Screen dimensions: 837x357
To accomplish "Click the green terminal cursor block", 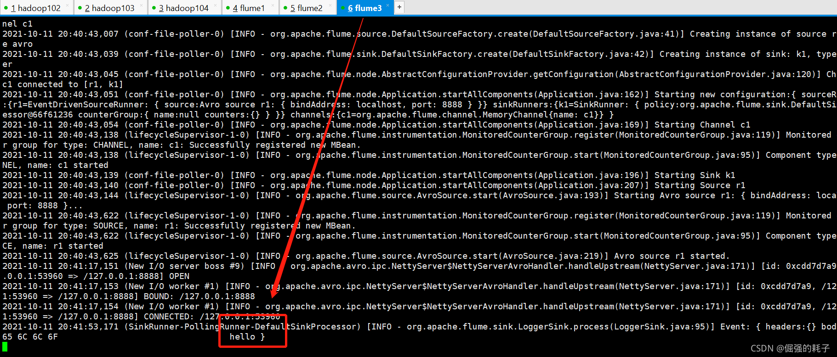I will click(x=5, y=347).
